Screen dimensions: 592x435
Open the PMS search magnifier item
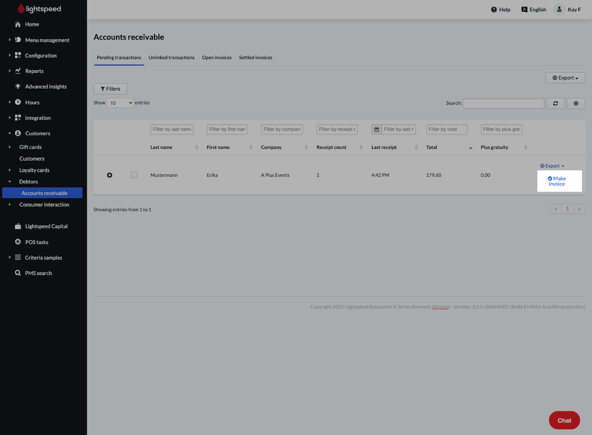tap(38, 273)
